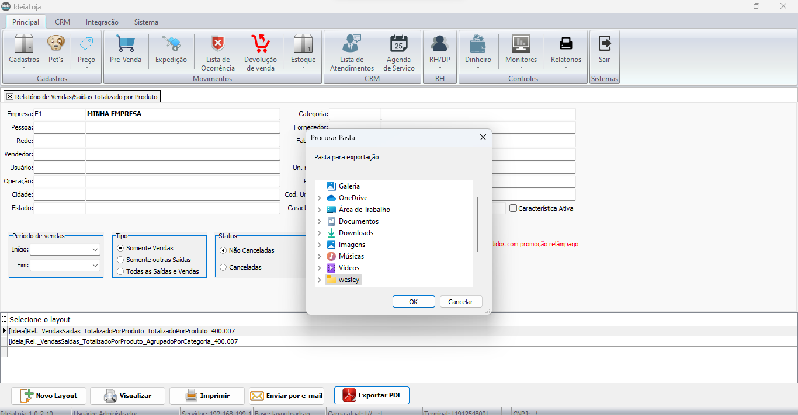Select the Somente outras Saídas option

tap(121, 260)
